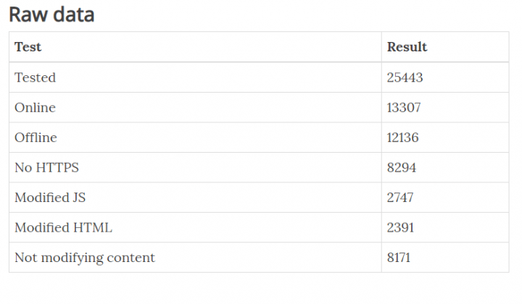Click the 'Raw data' heading
This screenshot has width=522, height=304.
(51, 14)
